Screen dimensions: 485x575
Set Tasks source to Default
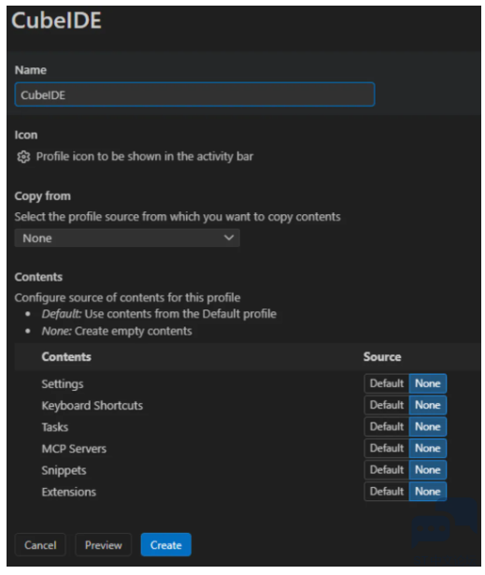pos(386,427)
